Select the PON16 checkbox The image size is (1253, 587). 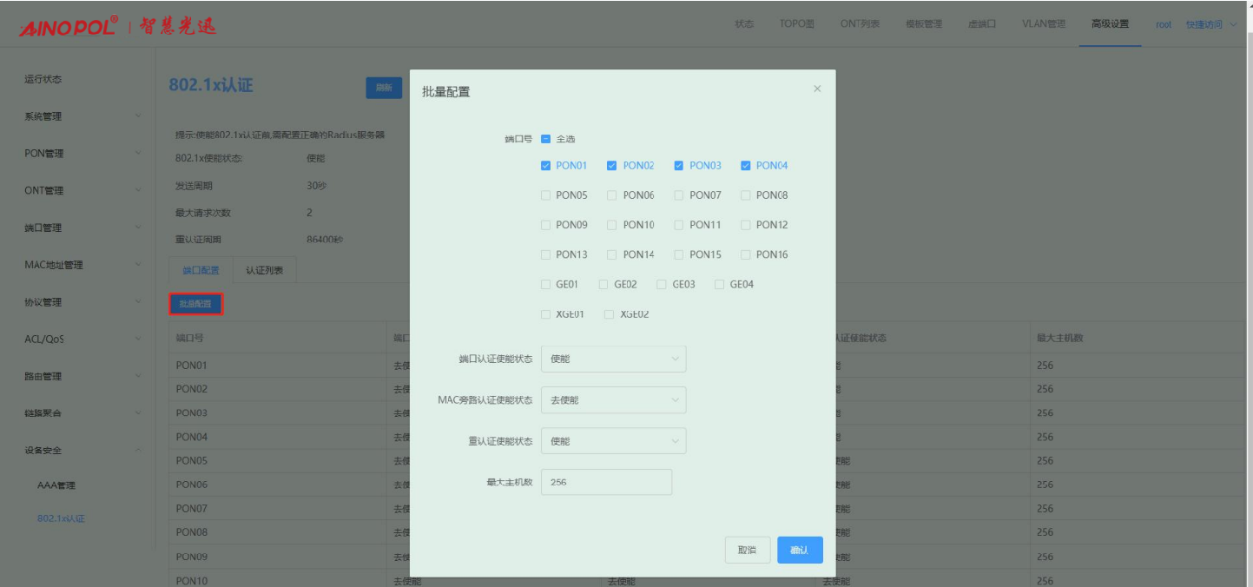[x=746, y=255]
